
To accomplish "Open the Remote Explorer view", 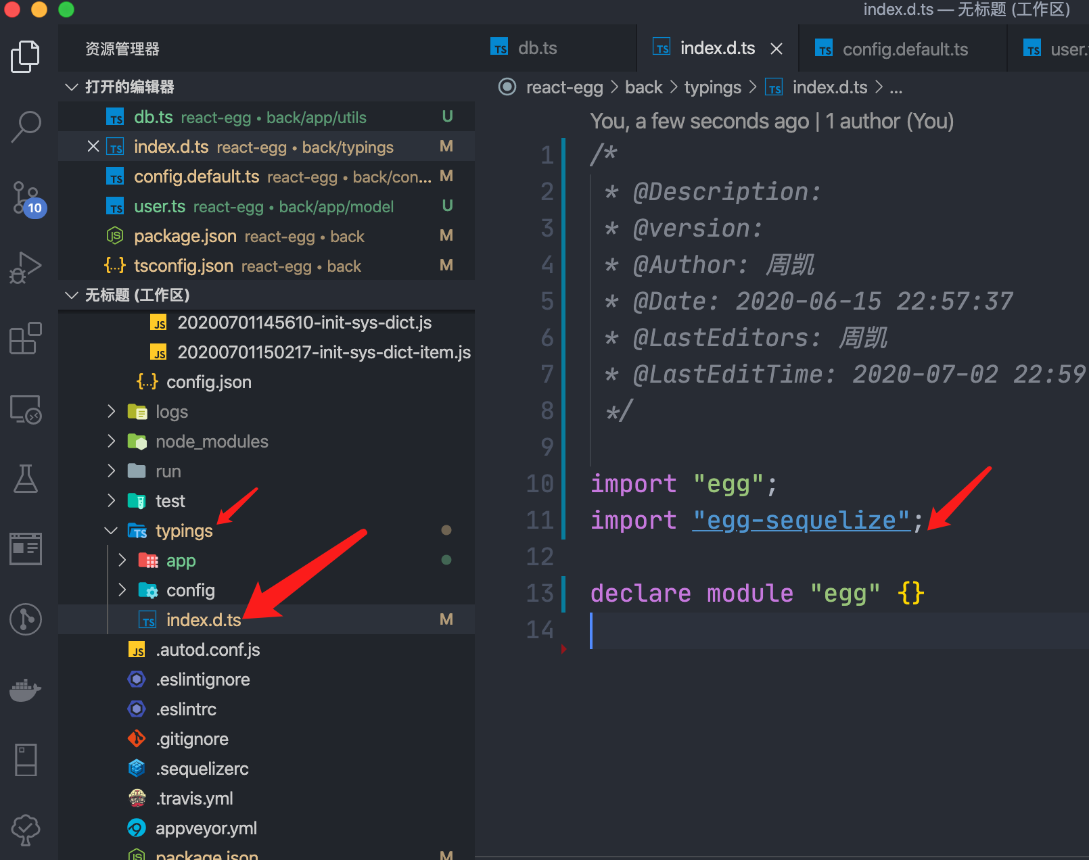I will point(26,409).
